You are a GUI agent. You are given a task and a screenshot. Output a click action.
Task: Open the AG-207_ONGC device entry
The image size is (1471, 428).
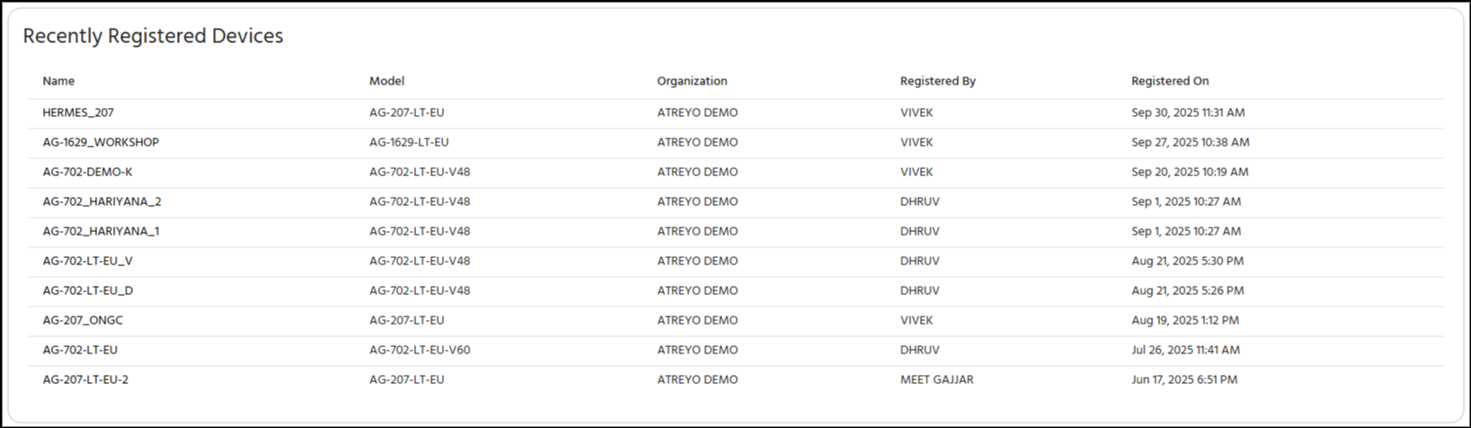[83, 321]
